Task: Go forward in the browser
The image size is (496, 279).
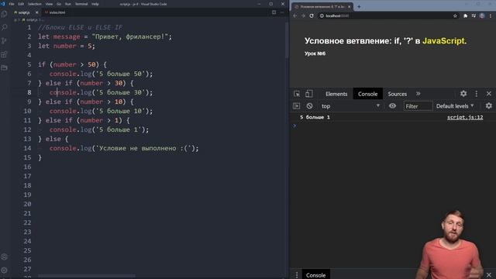Action: [303, 15]
